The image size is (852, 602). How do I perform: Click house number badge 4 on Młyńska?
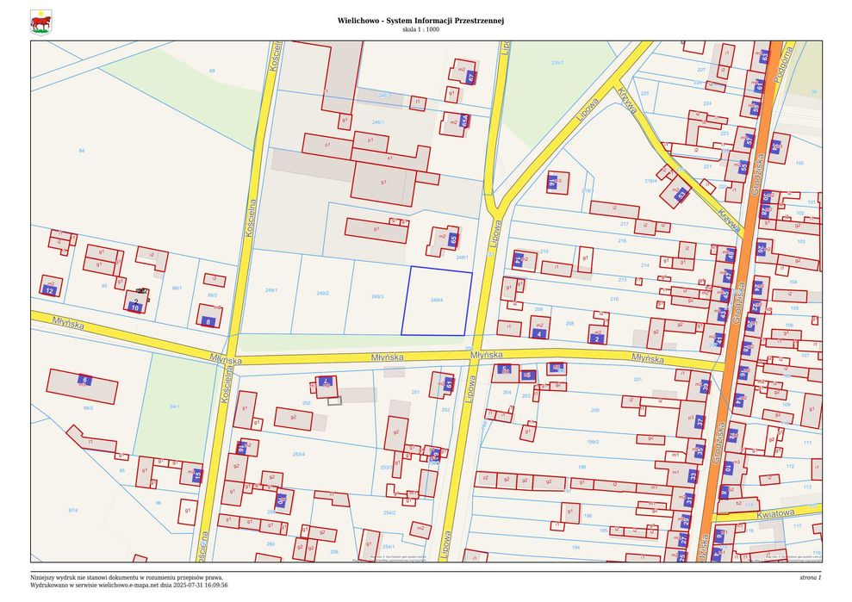click(539, 334)
